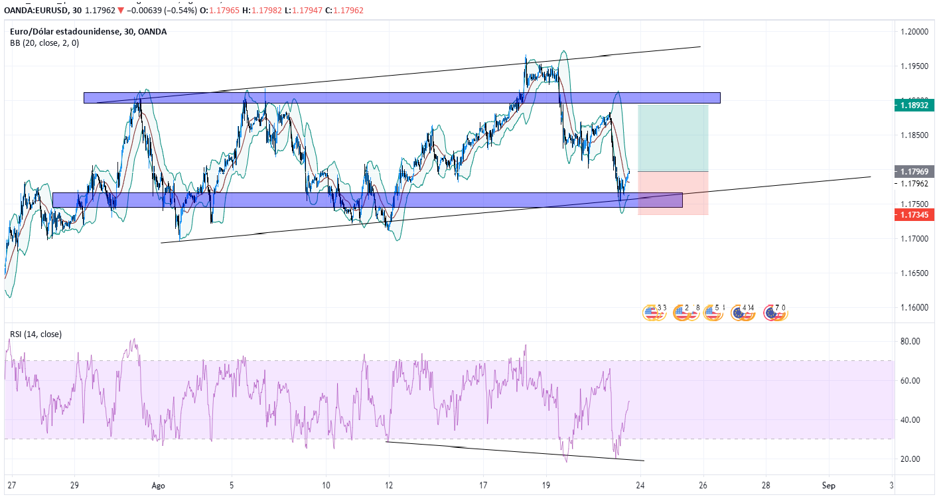Select the red 1.17345 stop-loss price label

click(913, 214)
